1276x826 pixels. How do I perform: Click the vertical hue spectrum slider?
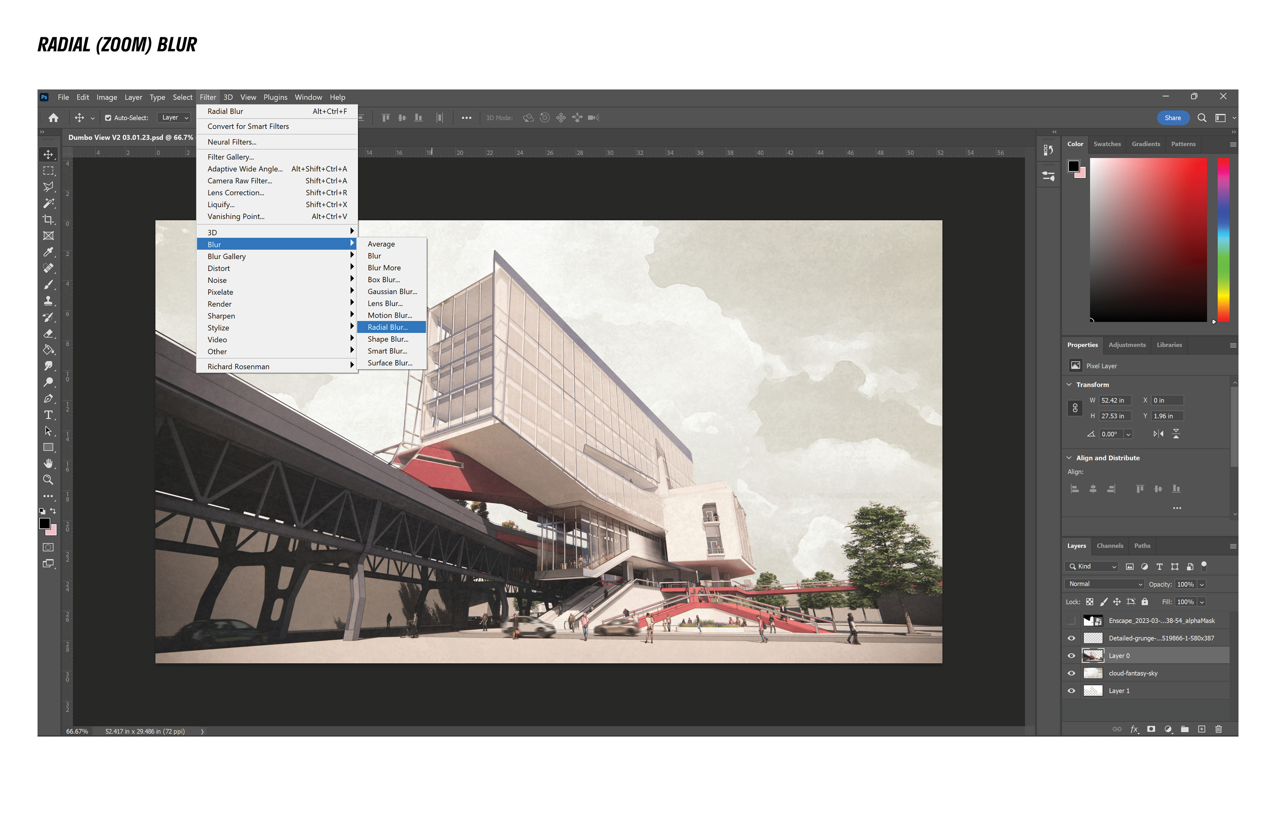click(1223, 240)
